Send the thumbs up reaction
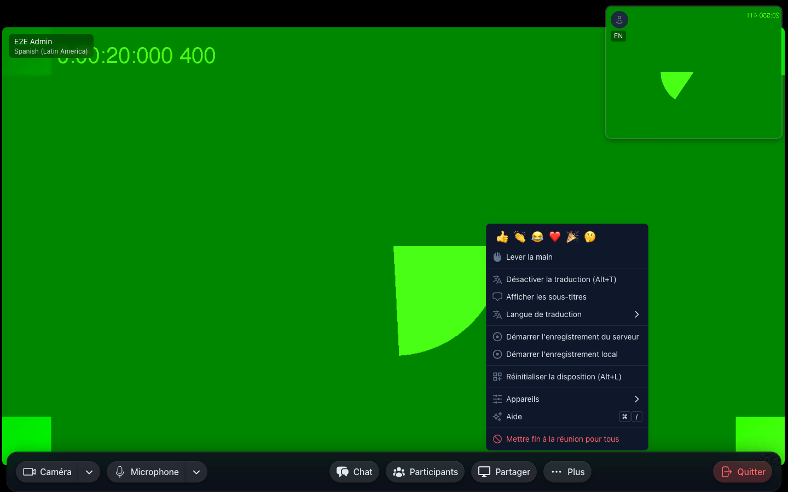This screenshot has width=788, height=492. point(502,237)
